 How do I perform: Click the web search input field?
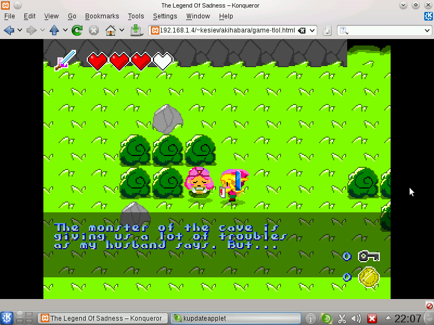pos(386,30)
